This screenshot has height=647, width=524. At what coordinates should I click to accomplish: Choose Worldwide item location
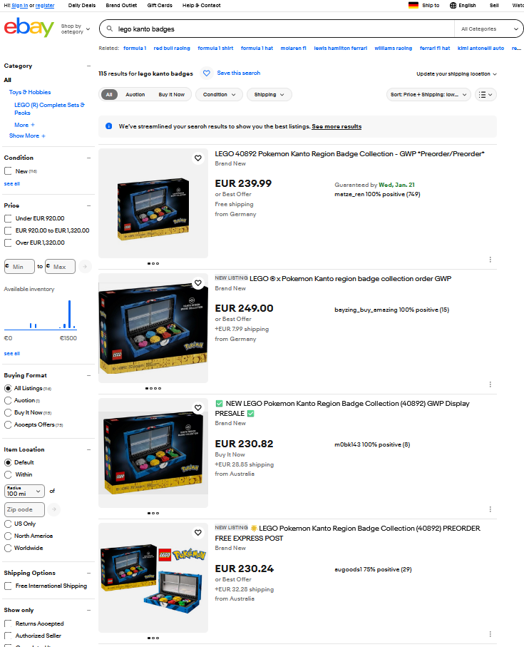tap(8, 548)
